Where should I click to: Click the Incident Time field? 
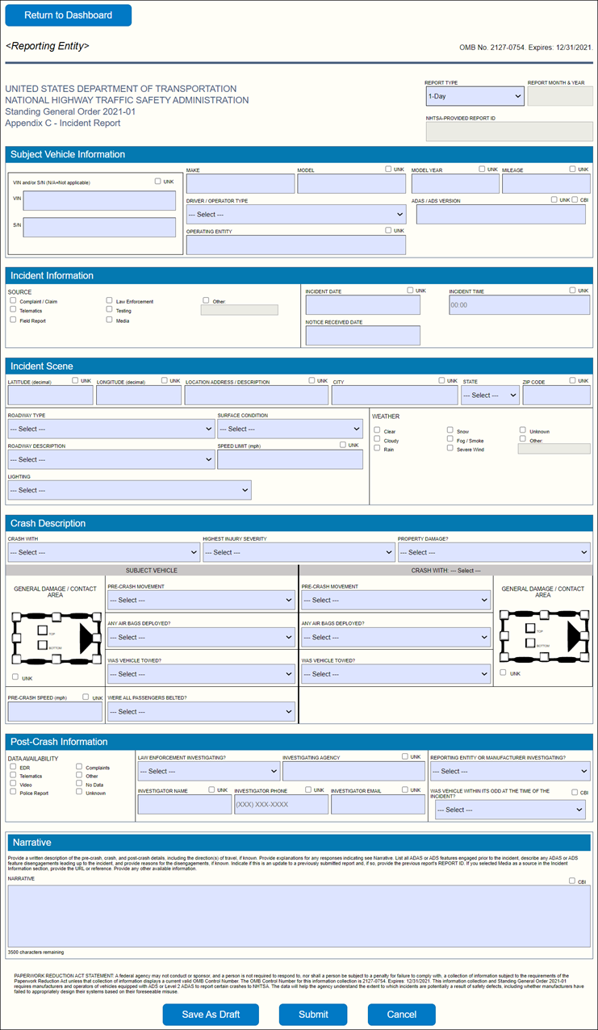520,305
